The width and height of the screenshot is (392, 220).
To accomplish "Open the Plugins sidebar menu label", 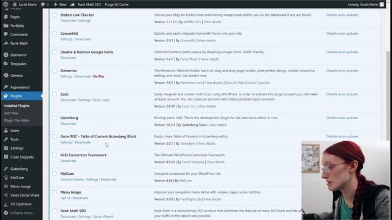I will click(x=17, y=96).
